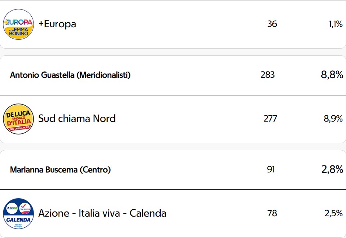The height and width of the screenshot is (238, 346).
Task: Select Azione - Italia viva - Calenda label
Action: (102, 213)
